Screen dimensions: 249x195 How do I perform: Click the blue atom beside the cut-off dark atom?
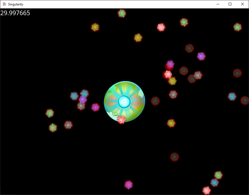coord(232,96)
